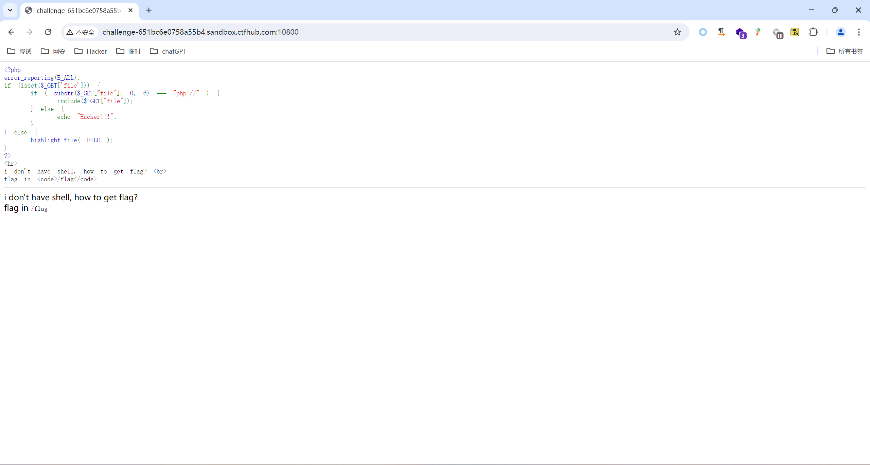This screenshot has height=465, width=870.
Task: Click the purple extension with badge 3
Action: (x=741, y=32)
